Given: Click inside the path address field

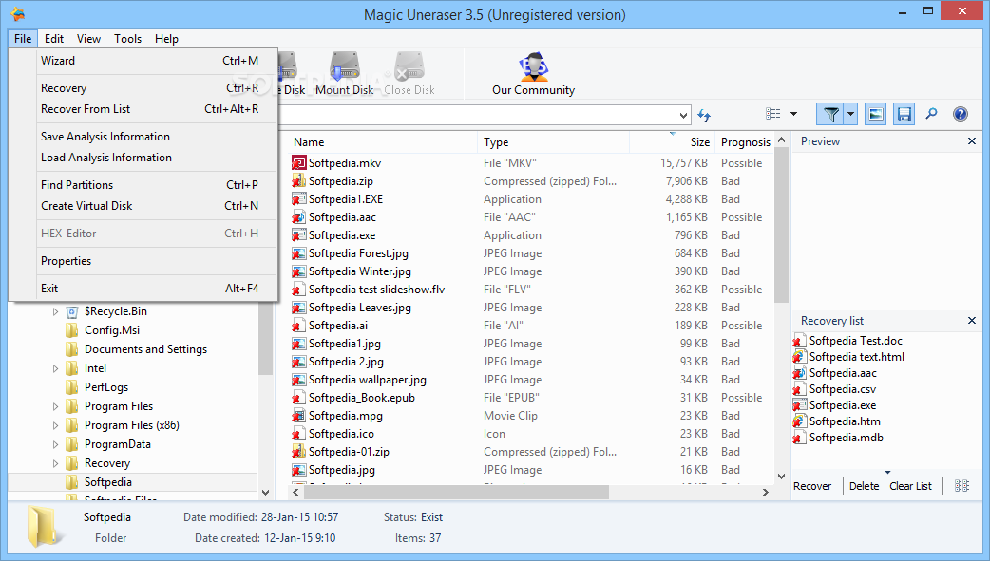Looking at the screenshot, I should 477,116.
